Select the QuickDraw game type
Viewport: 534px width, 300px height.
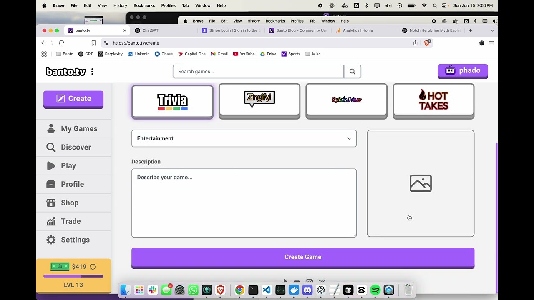click(x=346, y=100)
